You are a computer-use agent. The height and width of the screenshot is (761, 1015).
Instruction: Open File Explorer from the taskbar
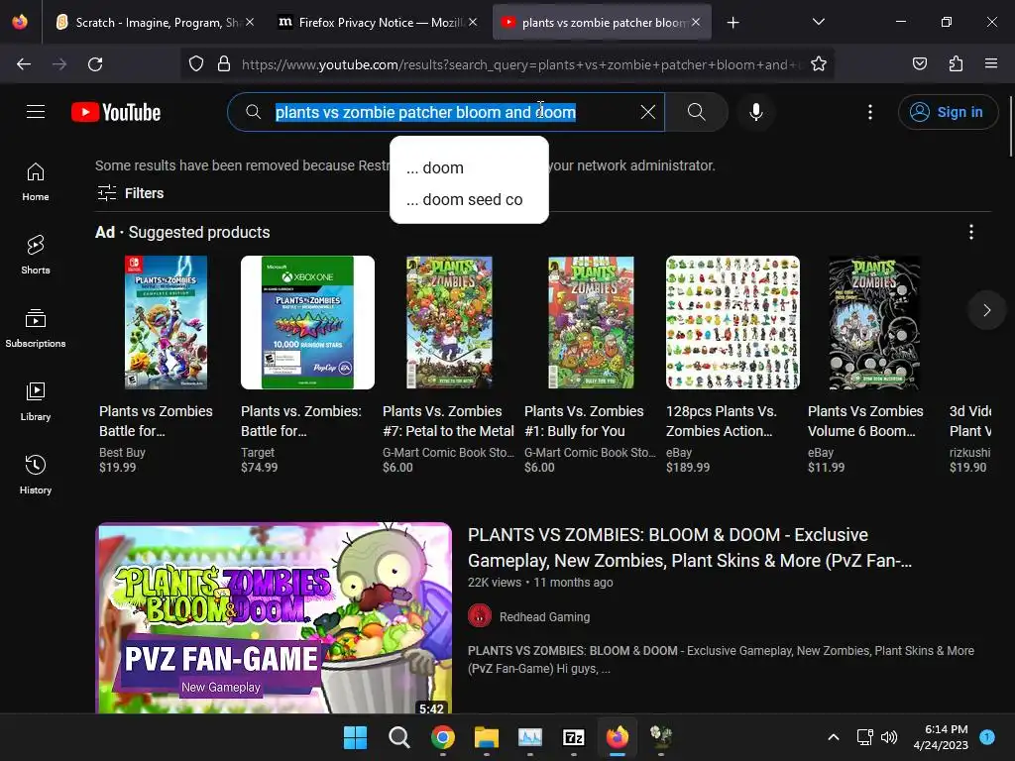pos(486,737)
